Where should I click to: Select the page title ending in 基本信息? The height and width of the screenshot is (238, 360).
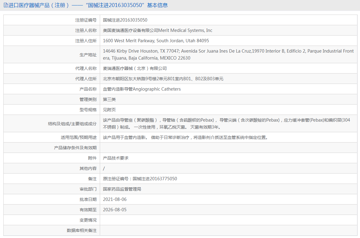[88, 5]
